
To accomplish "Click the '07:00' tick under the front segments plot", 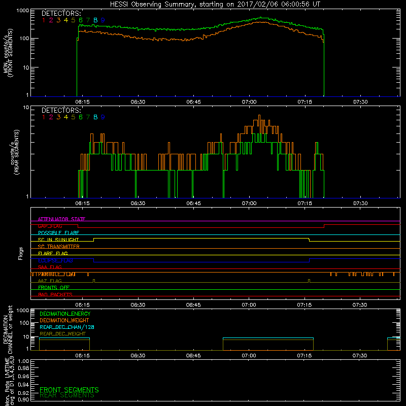I will point(249,102).
